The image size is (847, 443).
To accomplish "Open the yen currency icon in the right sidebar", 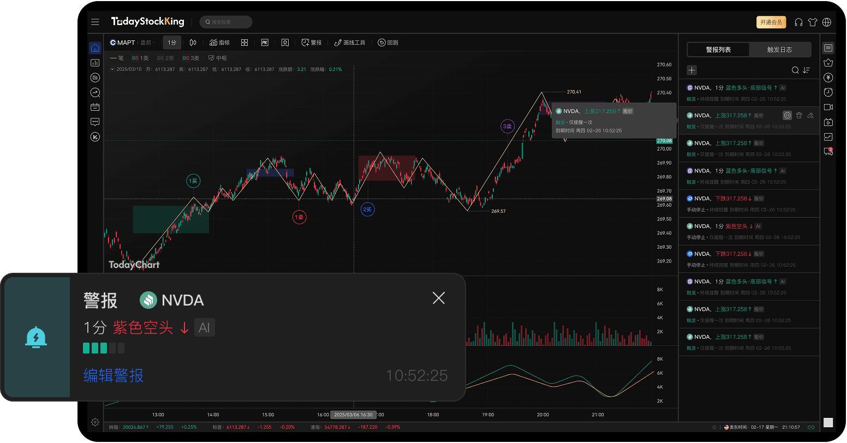I will 828,77.
